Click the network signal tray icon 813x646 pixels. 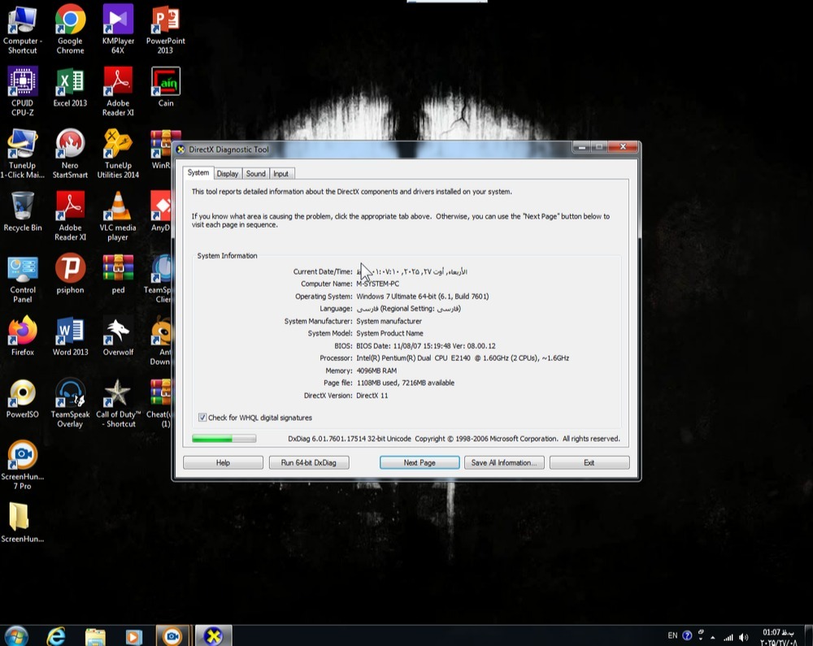coord(728,637)
